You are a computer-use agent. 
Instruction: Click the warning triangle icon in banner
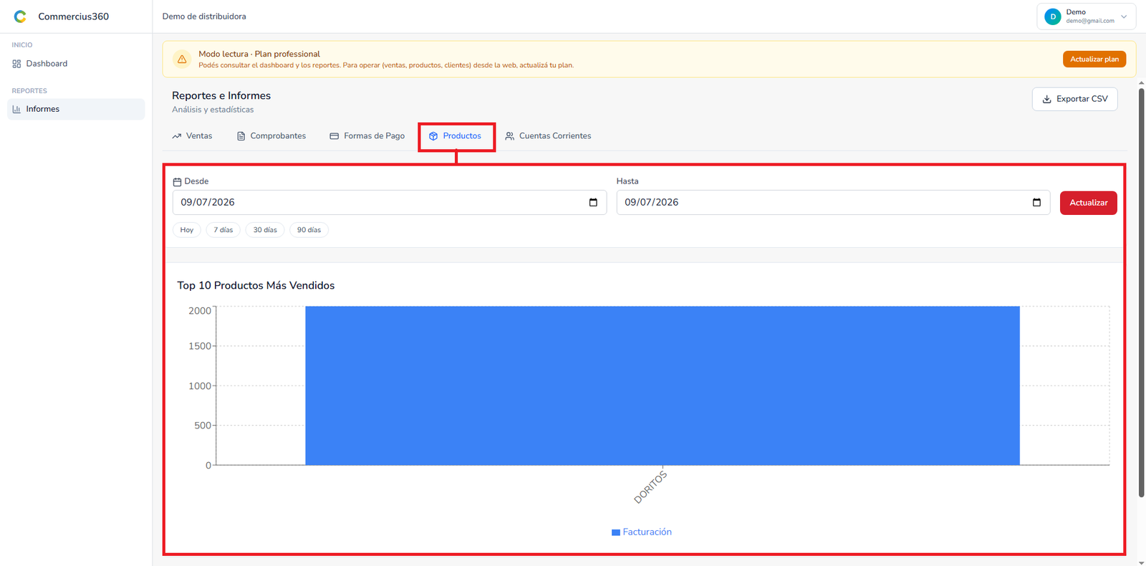pos(182,59)
